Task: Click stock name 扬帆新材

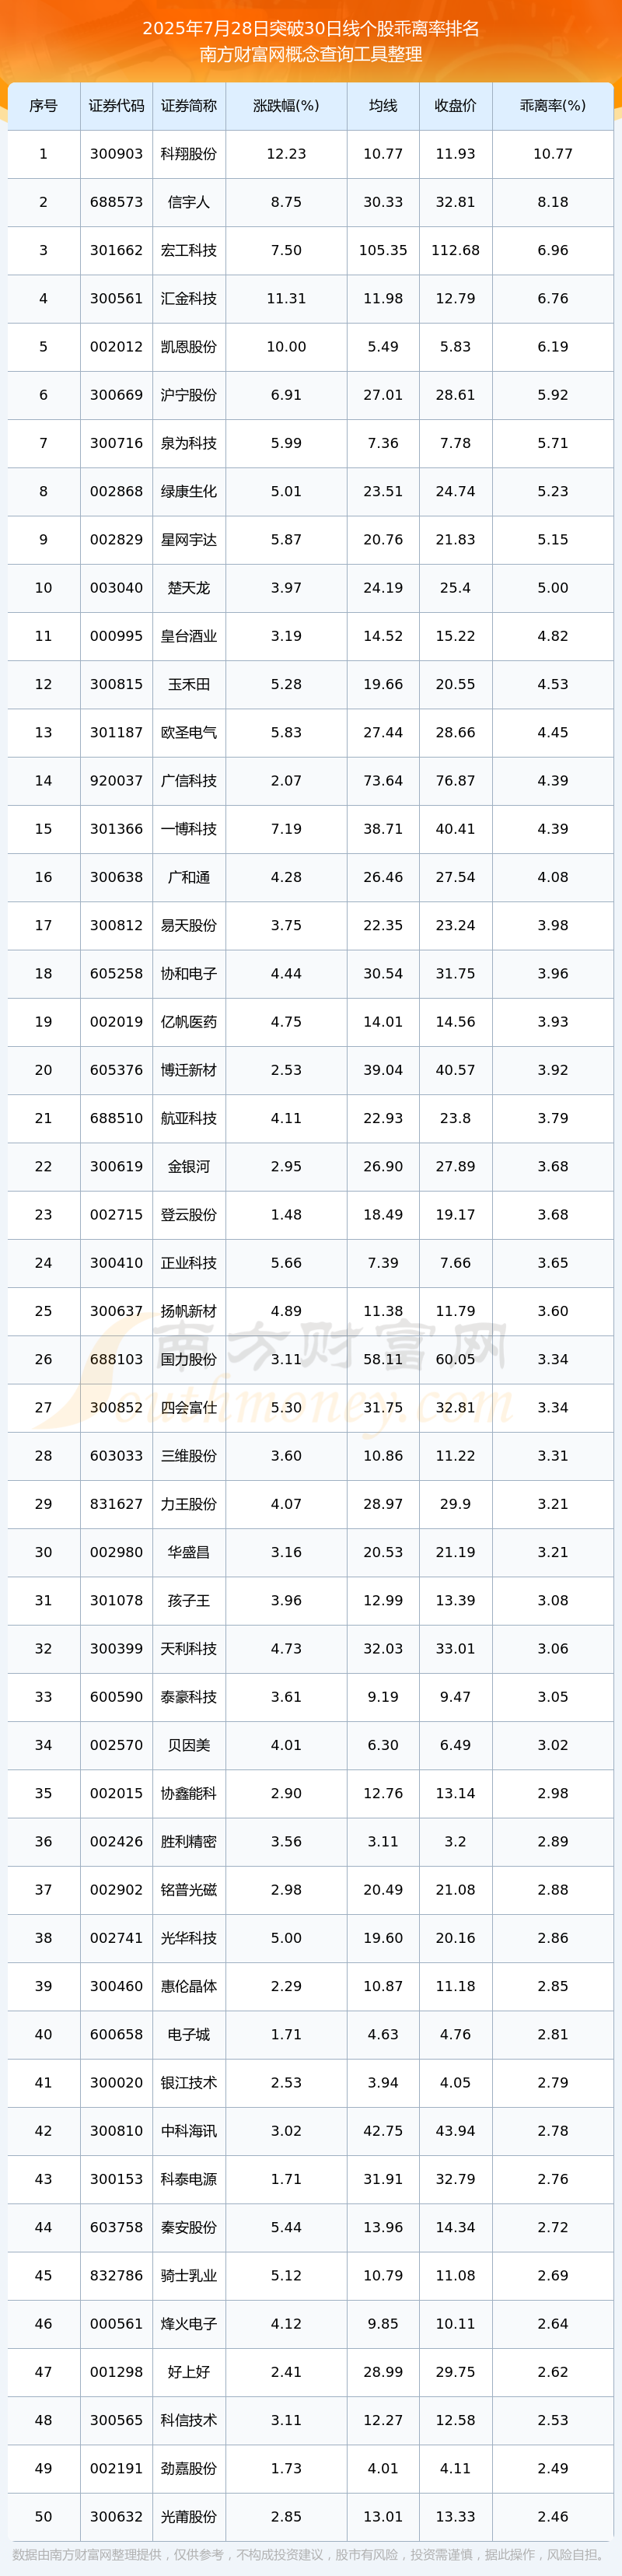Action: point(189,1311)
